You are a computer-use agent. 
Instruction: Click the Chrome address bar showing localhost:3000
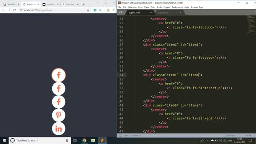54,10
